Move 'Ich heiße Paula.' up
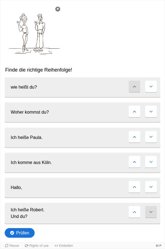 134,137
